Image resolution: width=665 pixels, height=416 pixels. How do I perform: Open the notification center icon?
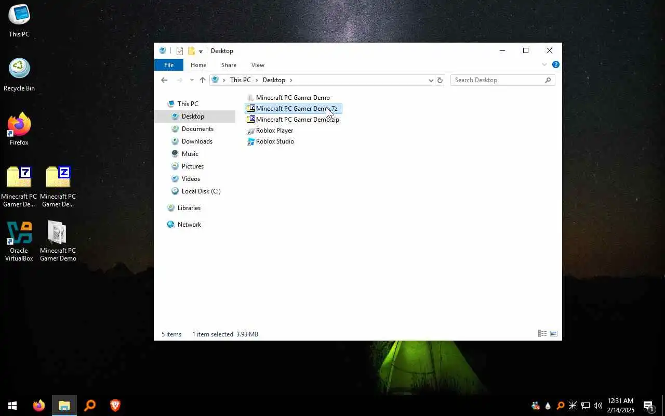(x=648, y=406)
